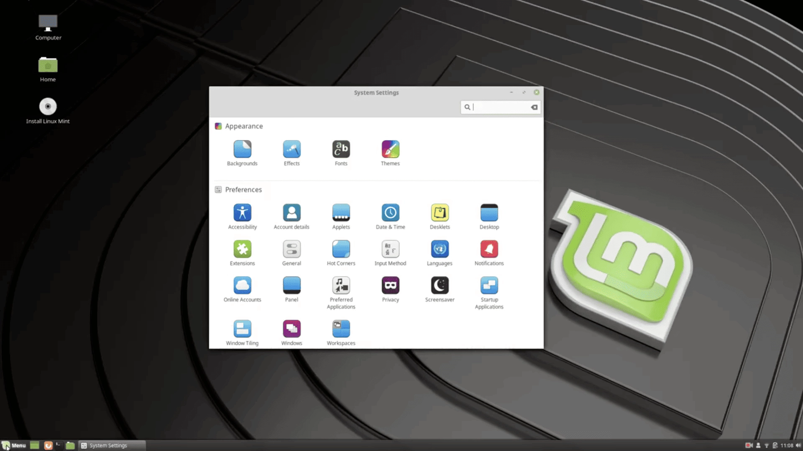Open the network tray icon
Image resolution: width=803 pixels, height=451 pixels.
tap(767, 446)
